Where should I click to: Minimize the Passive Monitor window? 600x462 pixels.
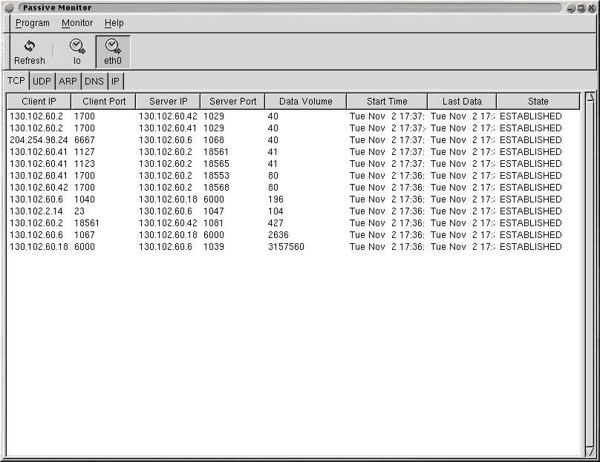571,8
